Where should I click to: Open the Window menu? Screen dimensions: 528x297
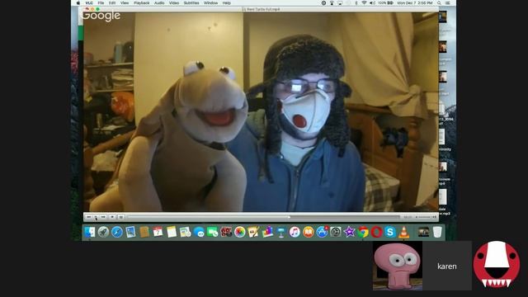(x=210, y=2)
